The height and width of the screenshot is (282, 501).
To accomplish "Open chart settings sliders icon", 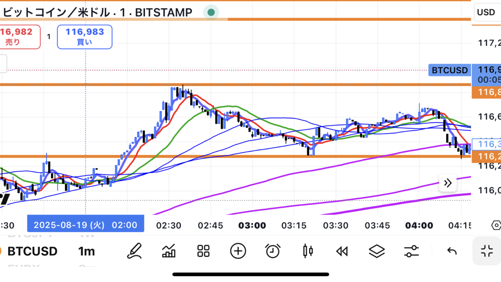I will [x=411, y=251].
